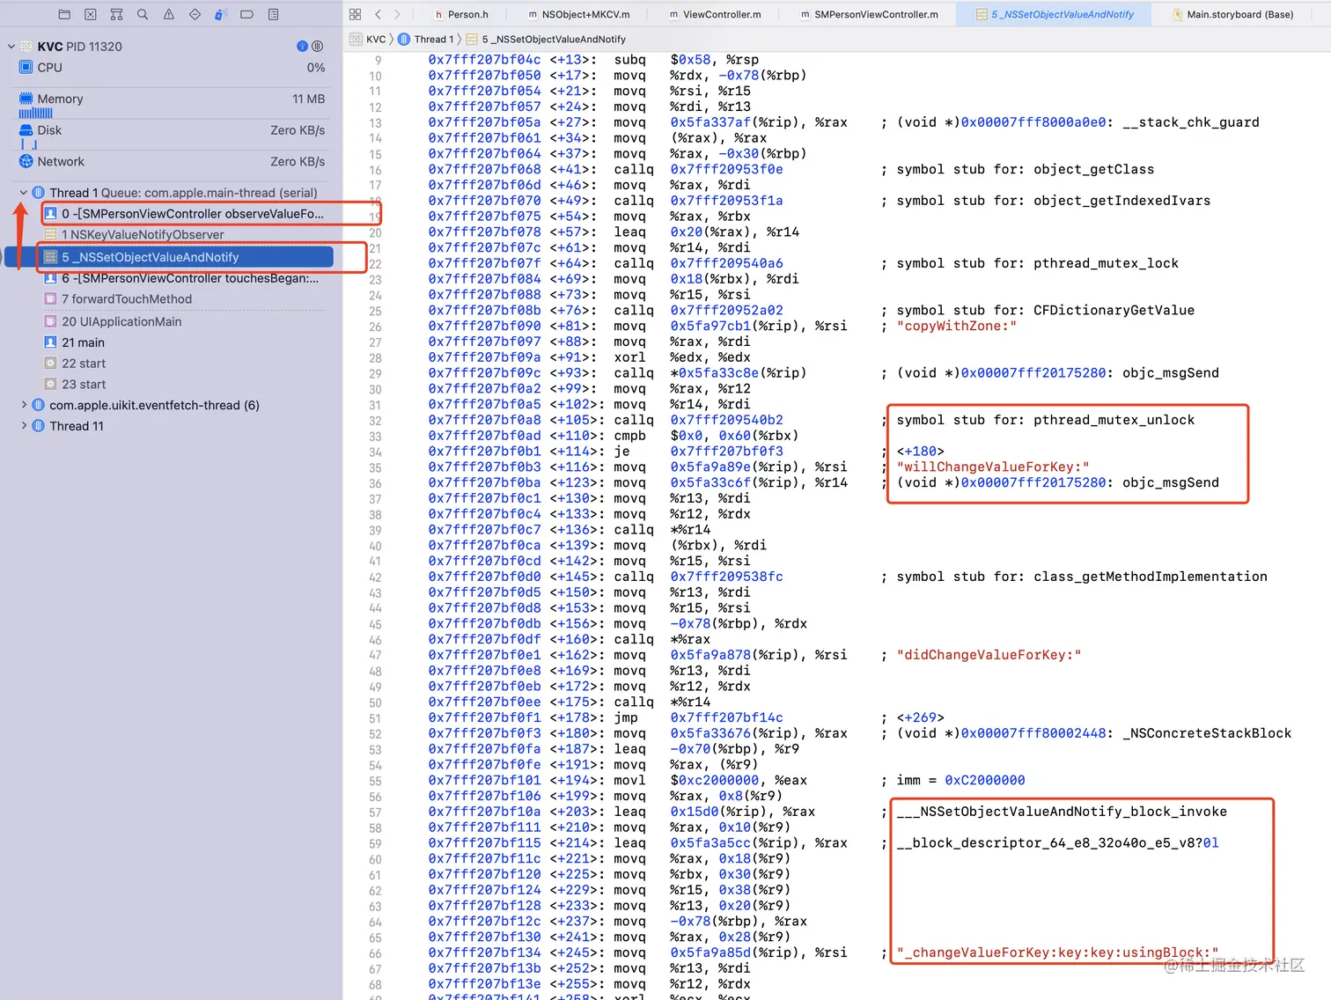Switch to the NSObject+MKCV.m tab
This screenshot has width=1331, height=1000.
pyautogui.click(x=579, y=14)
